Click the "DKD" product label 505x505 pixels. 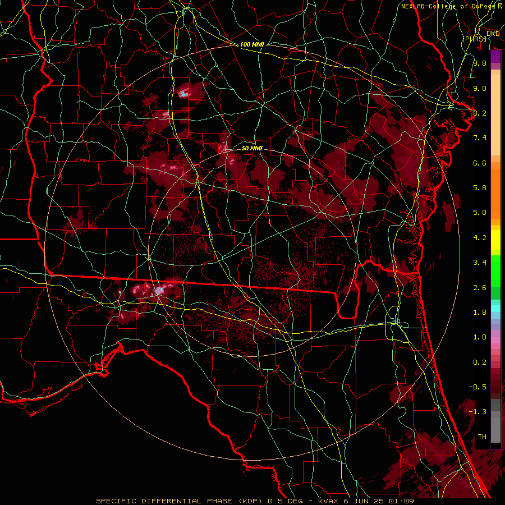click(493, 34)
